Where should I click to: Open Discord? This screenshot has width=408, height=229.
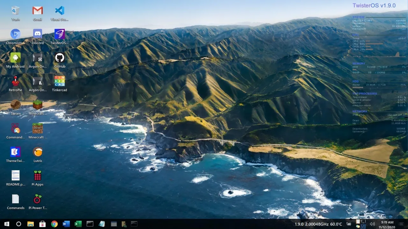click(x=37, y=34)
